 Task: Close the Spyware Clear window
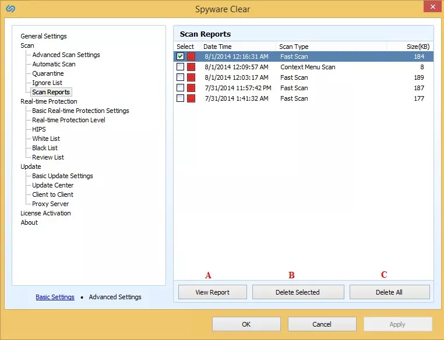[x=431, y=8]
